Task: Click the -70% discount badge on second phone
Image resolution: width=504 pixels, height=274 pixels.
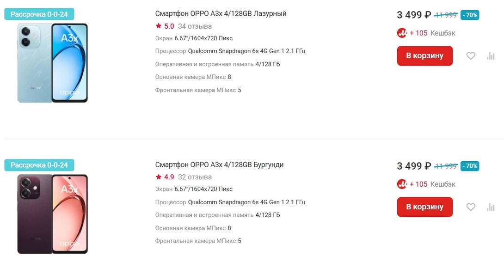Action: click(470, 166)
